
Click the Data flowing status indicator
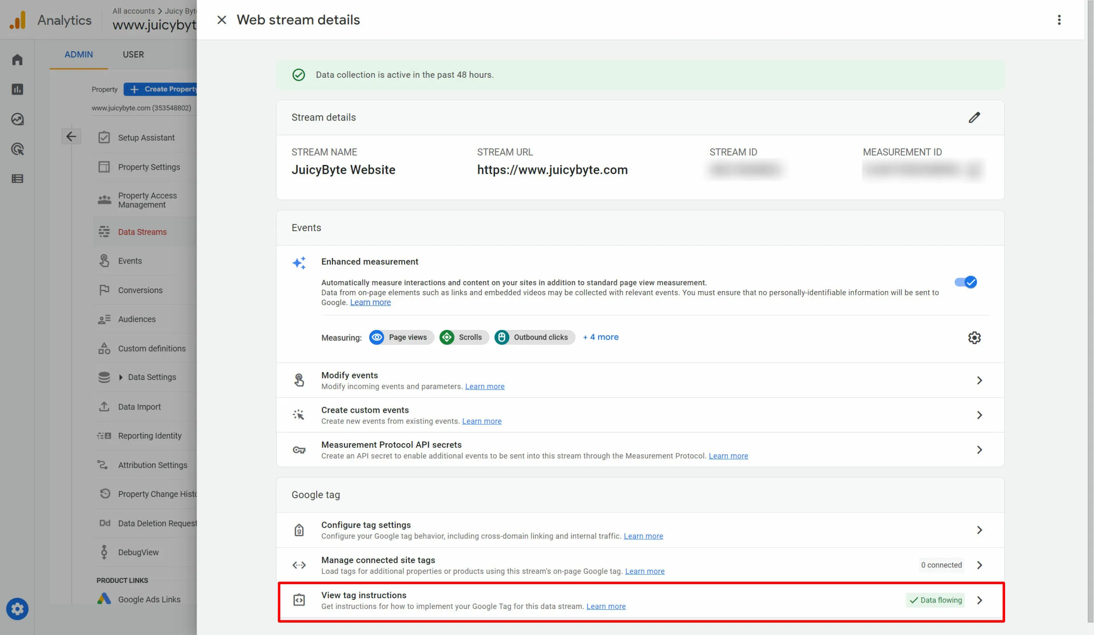click(935, 600)
